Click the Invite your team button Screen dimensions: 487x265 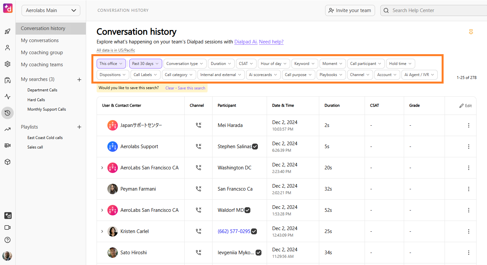(x=350, y=10)
